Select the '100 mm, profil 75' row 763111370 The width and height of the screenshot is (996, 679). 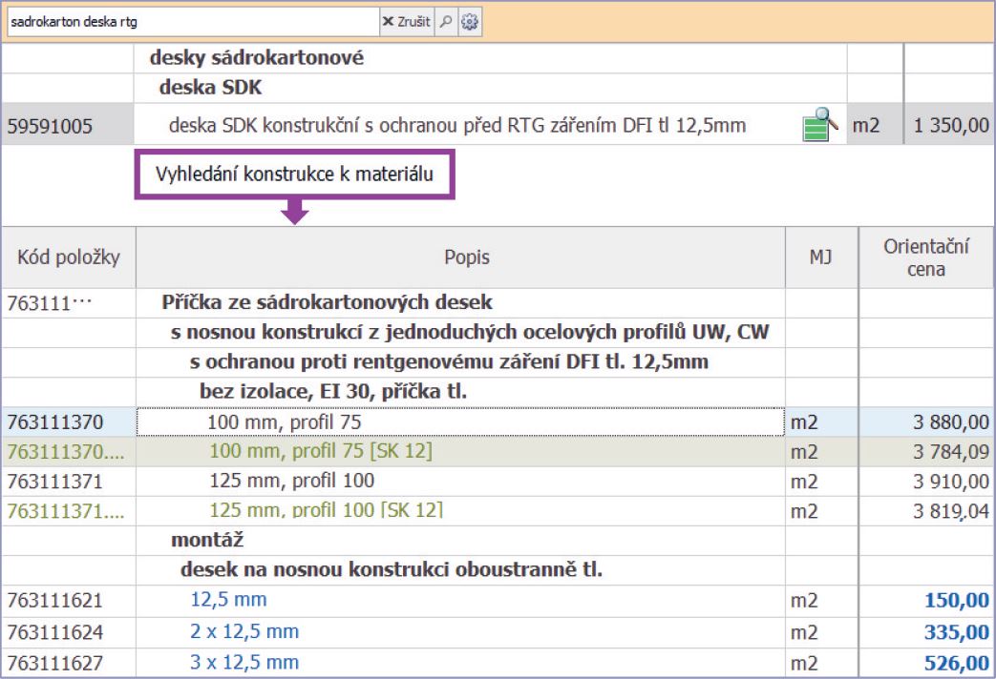click(285, 422)
